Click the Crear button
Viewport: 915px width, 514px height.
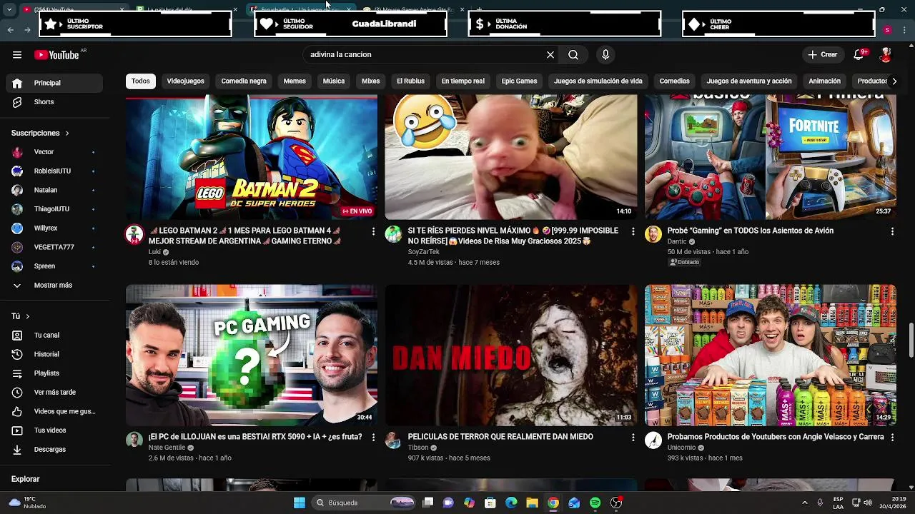pos(823,55)
